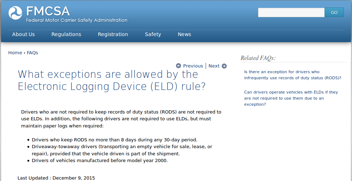Go to the Next FAQ
The width and height of the screenshot is (352, 181).
[214, 66]
